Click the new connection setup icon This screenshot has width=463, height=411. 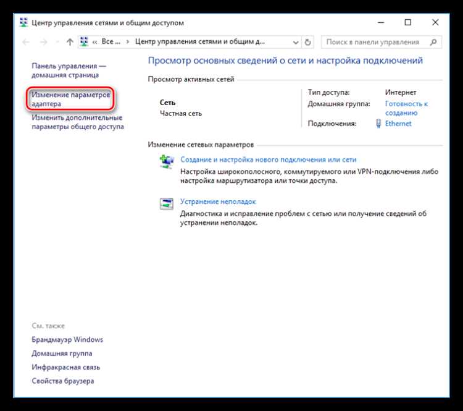click(x=167, y=162)
